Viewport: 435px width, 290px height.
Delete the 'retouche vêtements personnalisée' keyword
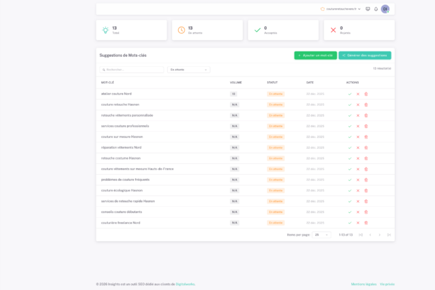[366, 115]
